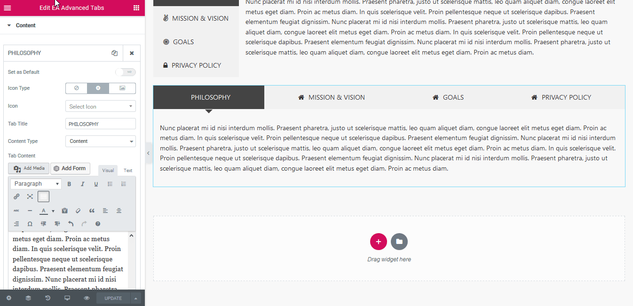Click the Add Media button
The width and height of the screenshot is (633, 306).
tap(29, 168)
